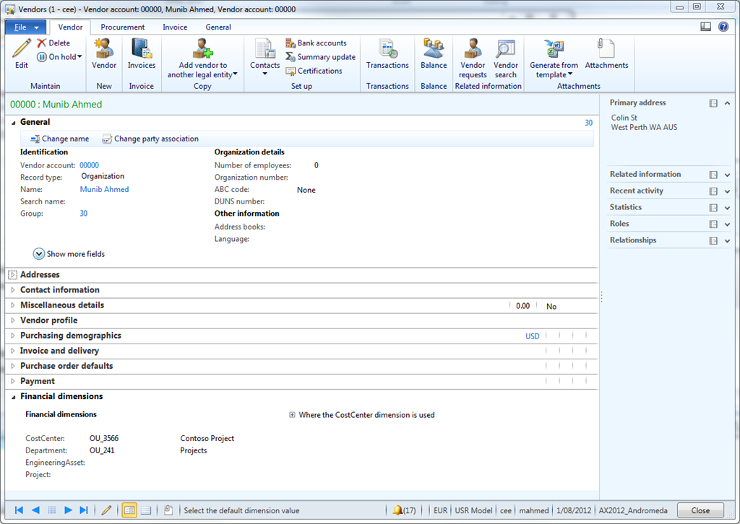
Task: Open the File menu
Action: coord(25,27)
